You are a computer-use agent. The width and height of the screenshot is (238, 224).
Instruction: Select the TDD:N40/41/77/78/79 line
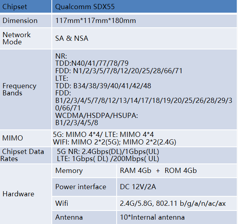pyautogui.click(x=92, y=63)
